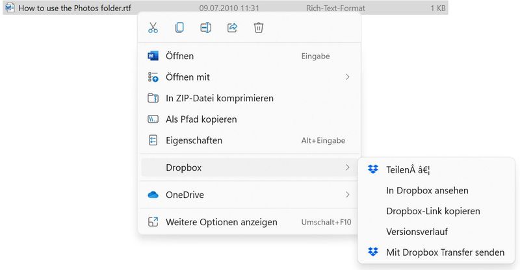Select Weitere Optionen anzeigen
The width and height of the screenshot is (520, 270).
coord(221,222)
